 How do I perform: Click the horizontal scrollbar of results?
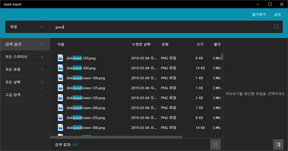(x=116, y=137)
